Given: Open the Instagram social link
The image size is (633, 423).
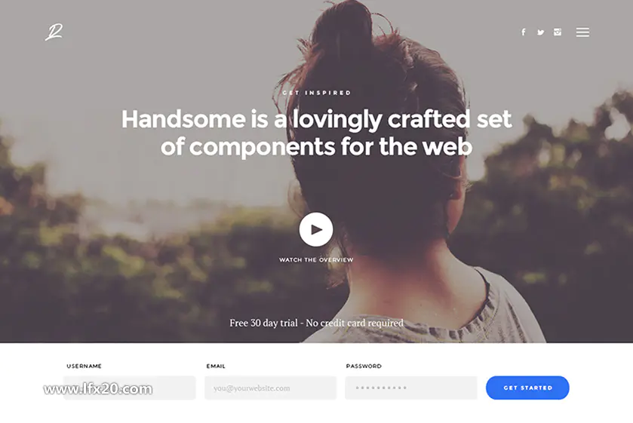Looking at the screenshot, I should pos(558,32).
